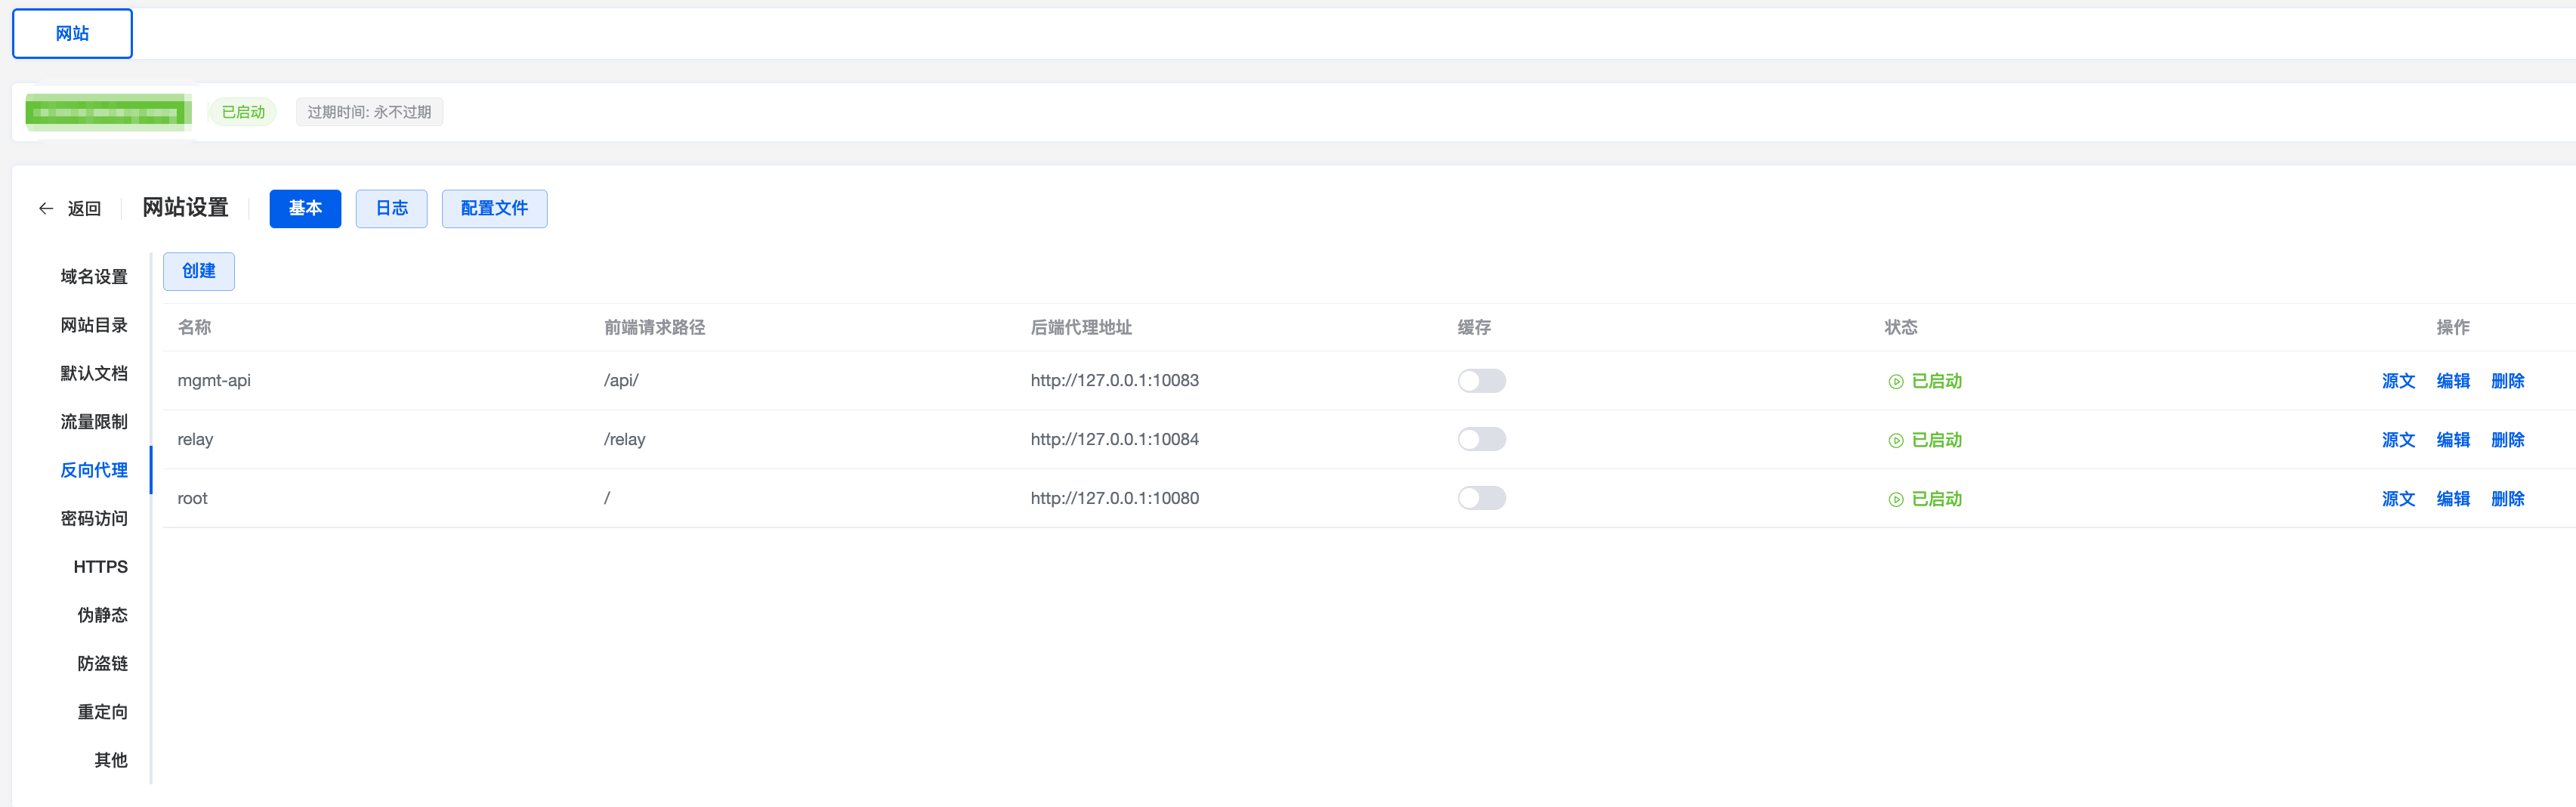Open 网站目录 settings

(x=94, y=325)
